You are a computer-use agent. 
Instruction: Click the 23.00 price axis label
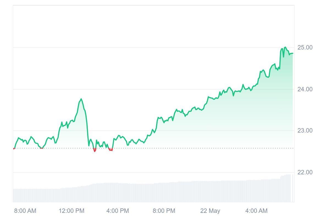305,131
